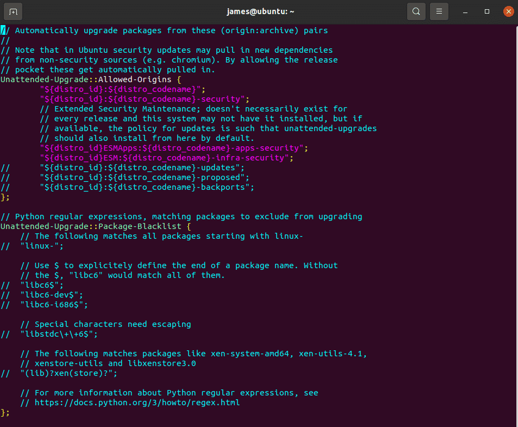Click the commented -backports origin line
The height and width of the screenshot is (427, 518).
pos(128,188)
